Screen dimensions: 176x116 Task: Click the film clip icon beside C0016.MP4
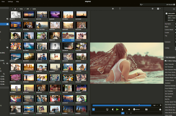click(x=166, y=13)
